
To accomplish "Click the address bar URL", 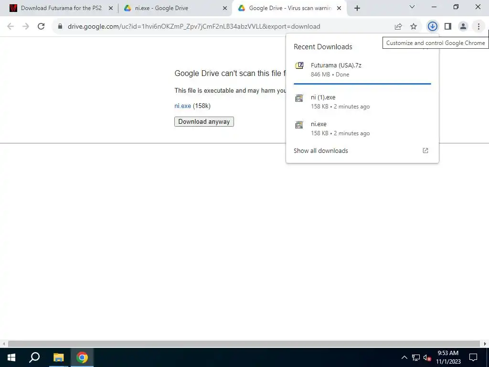I will [x=194, y=27].
